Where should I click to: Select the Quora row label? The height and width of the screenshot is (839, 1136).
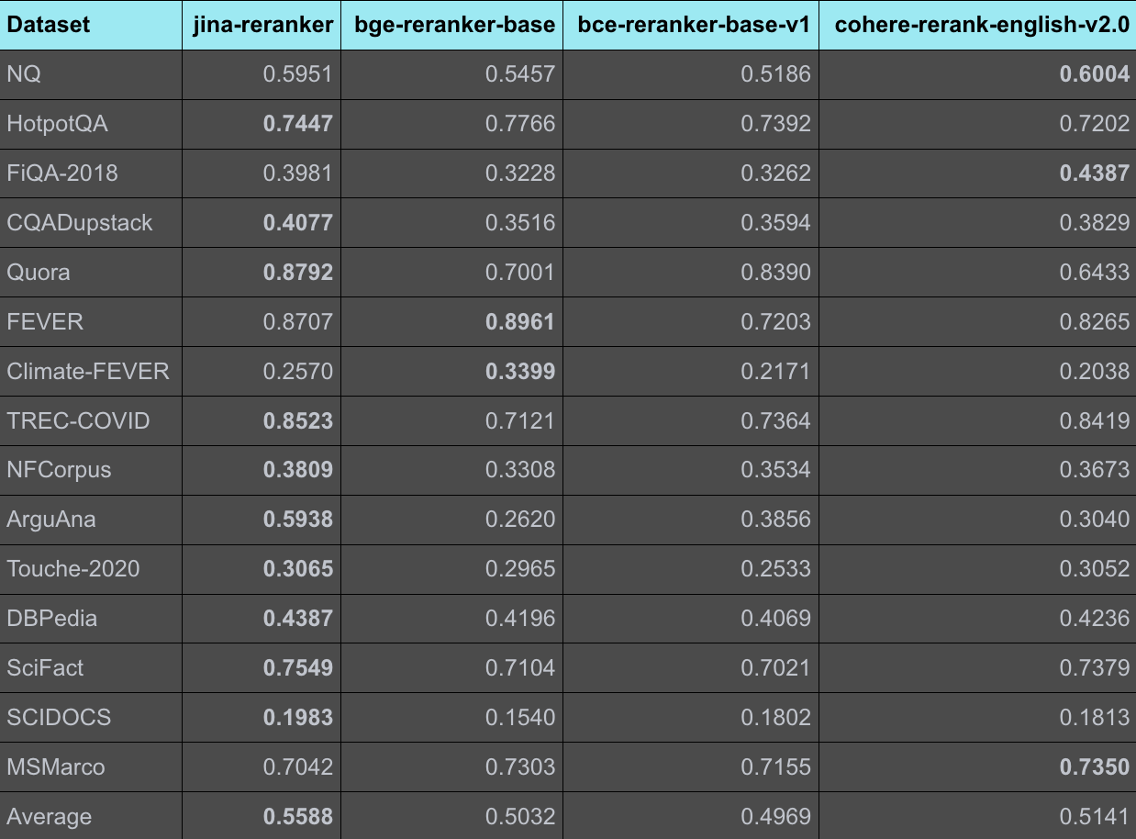[x=39, y=273]
